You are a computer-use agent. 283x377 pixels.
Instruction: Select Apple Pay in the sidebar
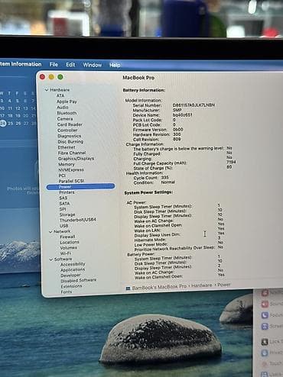(67, 101)
